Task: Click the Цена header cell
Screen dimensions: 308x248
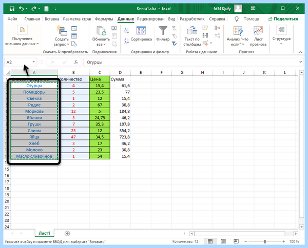Action: click(100, 79)
